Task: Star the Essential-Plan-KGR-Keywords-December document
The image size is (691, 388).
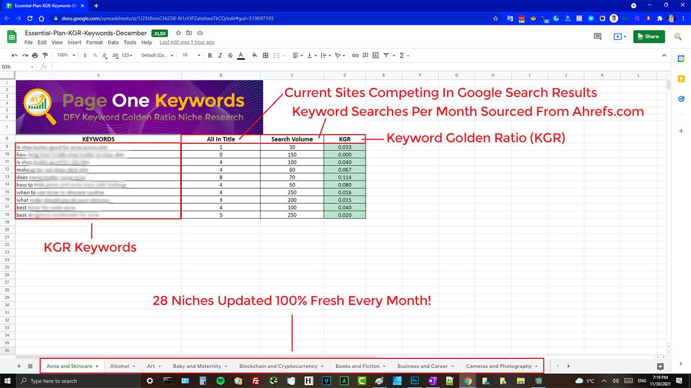Action: pos(178,33)
